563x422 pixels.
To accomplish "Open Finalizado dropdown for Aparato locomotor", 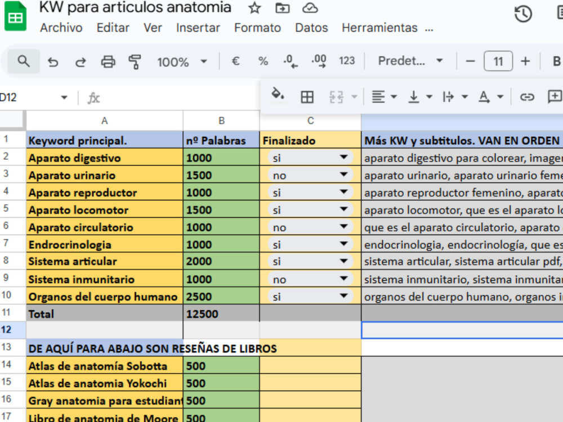I will coord(344,209).
